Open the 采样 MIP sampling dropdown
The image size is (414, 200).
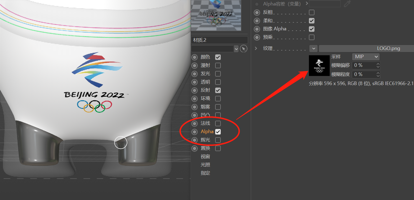366,57
